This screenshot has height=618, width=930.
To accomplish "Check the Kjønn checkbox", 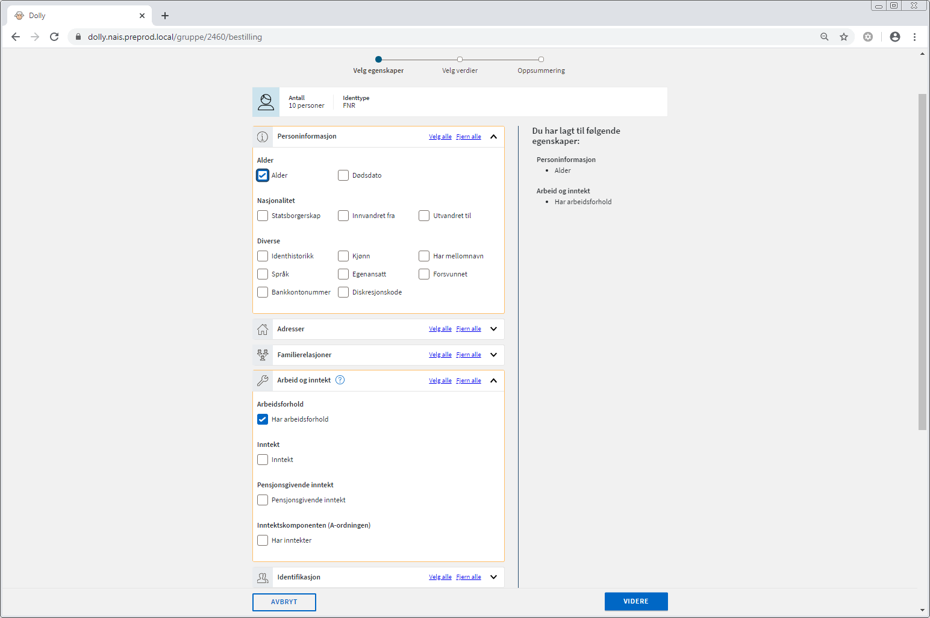I will point(343,256).
